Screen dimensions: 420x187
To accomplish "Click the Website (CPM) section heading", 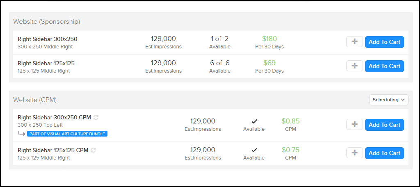I will (x=35, y=100).
